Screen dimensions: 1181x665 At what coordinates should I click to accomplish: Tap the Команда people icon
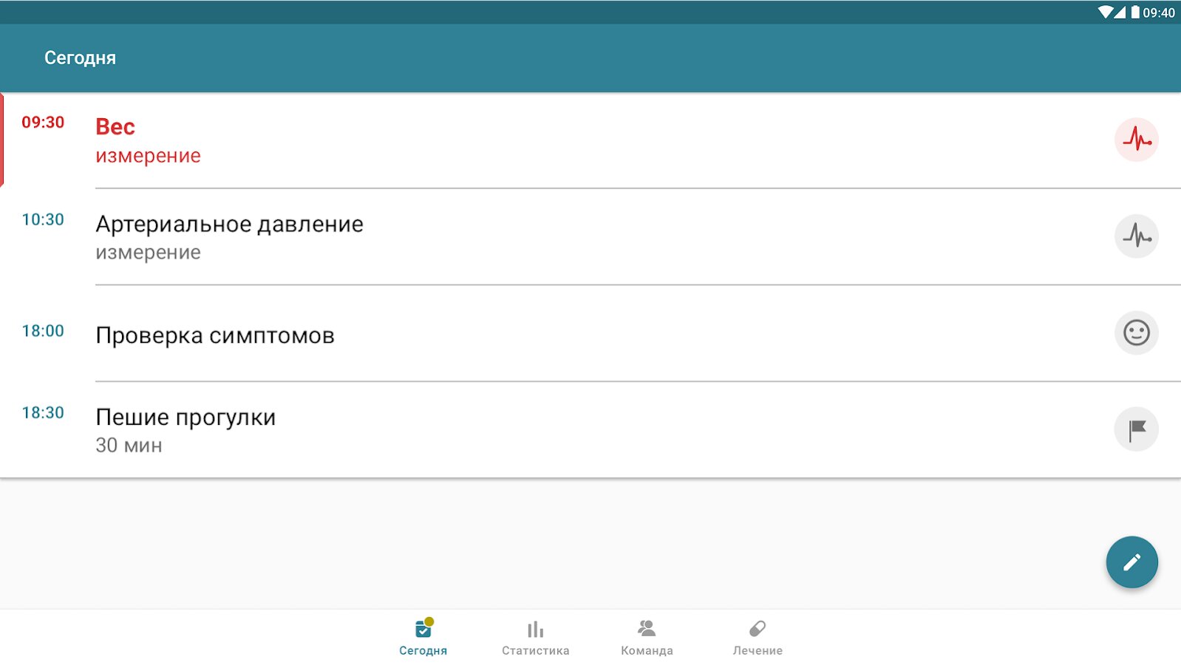(647, 628)
